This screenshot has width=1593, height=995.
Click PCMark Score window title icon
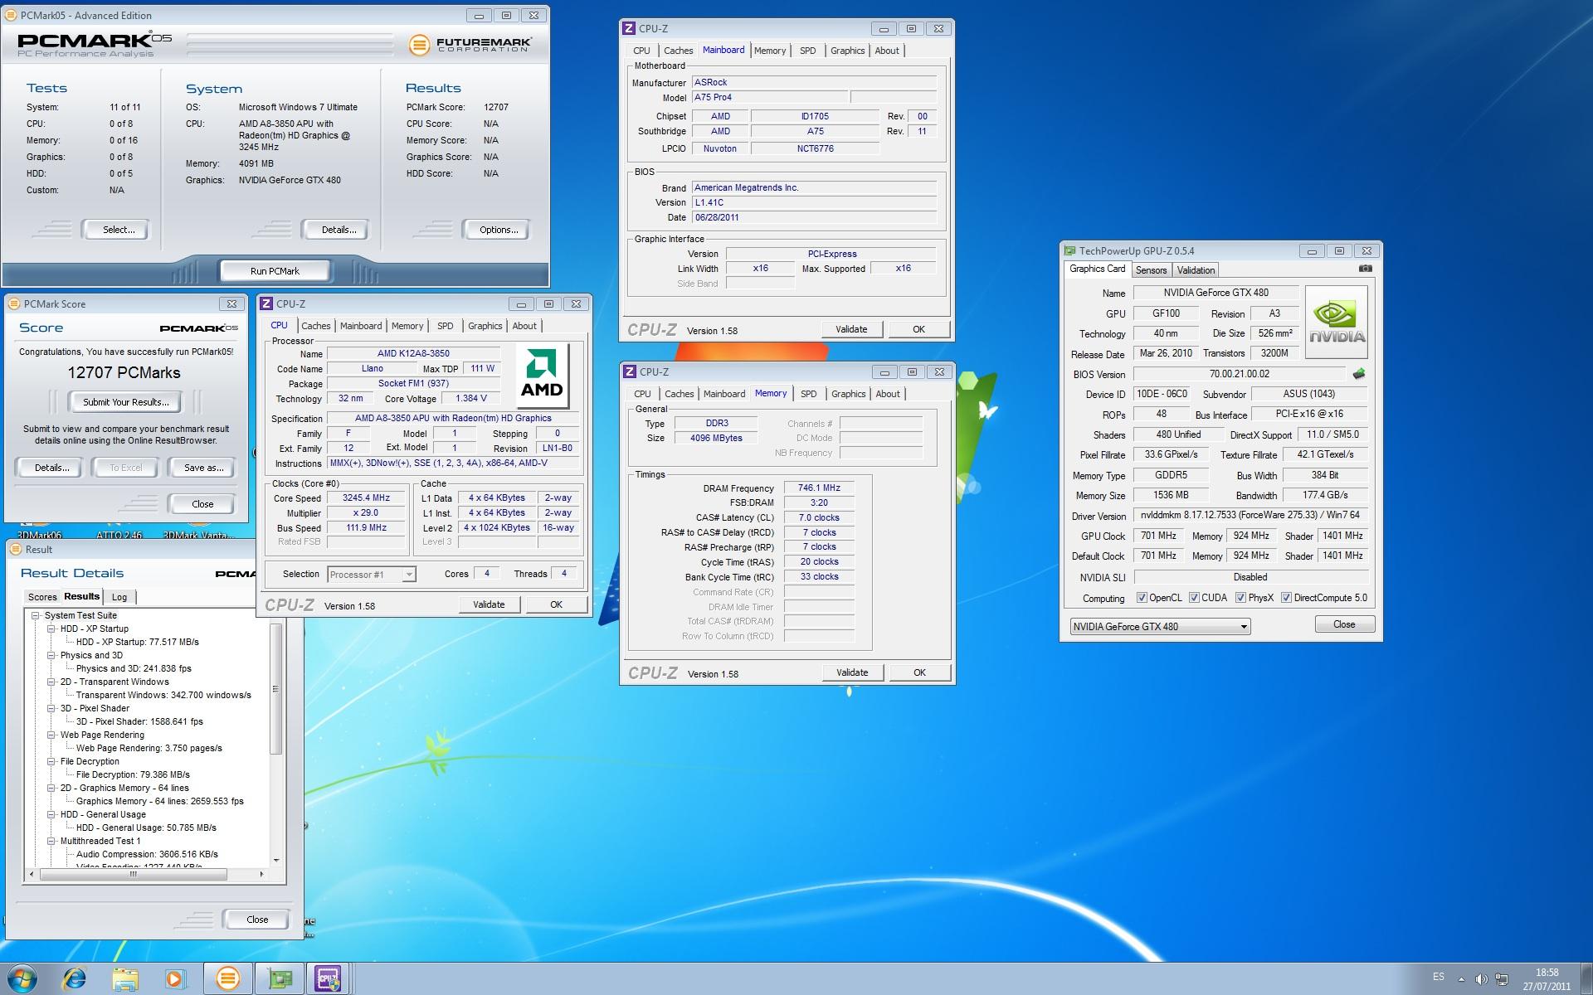pos(14,303)
